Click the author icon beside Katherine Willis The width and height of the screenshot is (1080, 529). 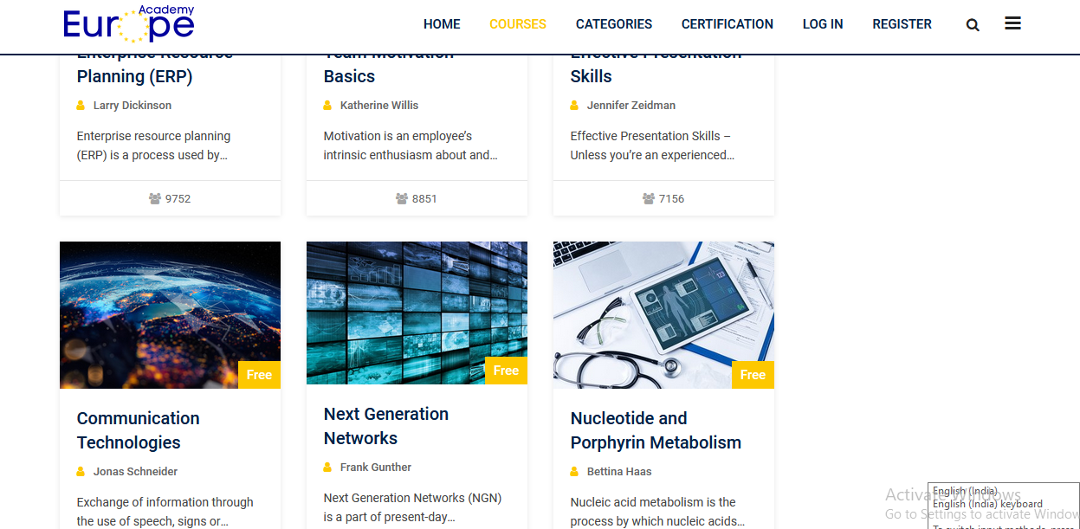328,105
